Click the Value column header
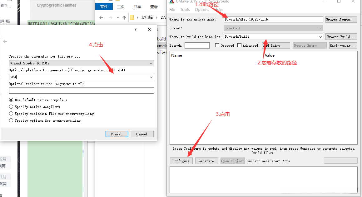Image resolution: width=362 pixels, height=197 pixels. point(270,55)
